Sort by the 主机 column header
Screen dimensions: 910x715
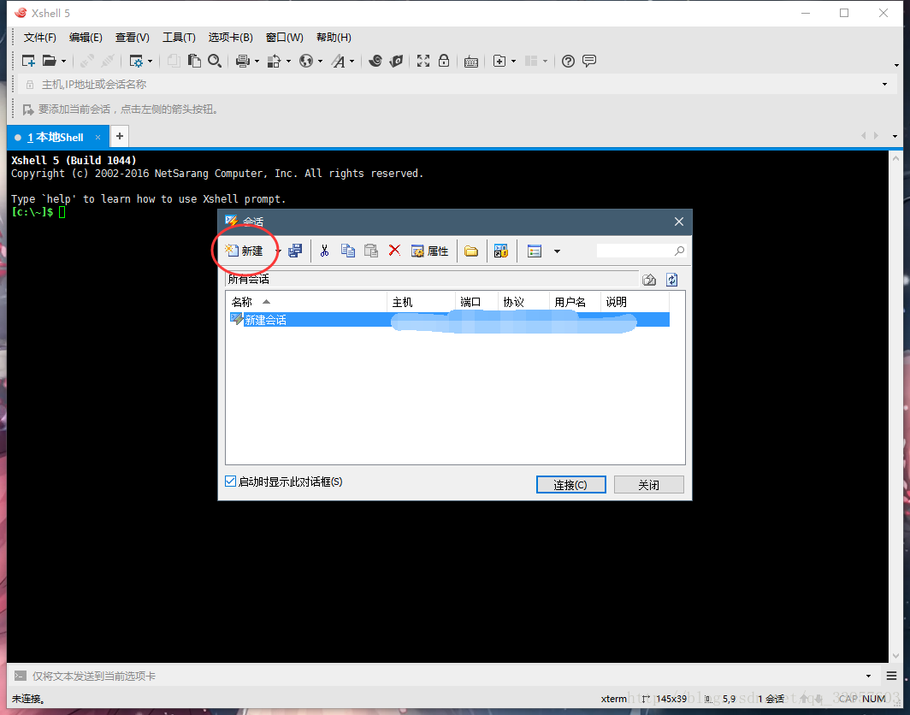point(422,302)
